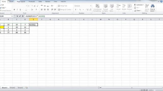This screenshot has width=163, height=91.
Task: Open Conditional Formatting menu
Action: point(97,8)
